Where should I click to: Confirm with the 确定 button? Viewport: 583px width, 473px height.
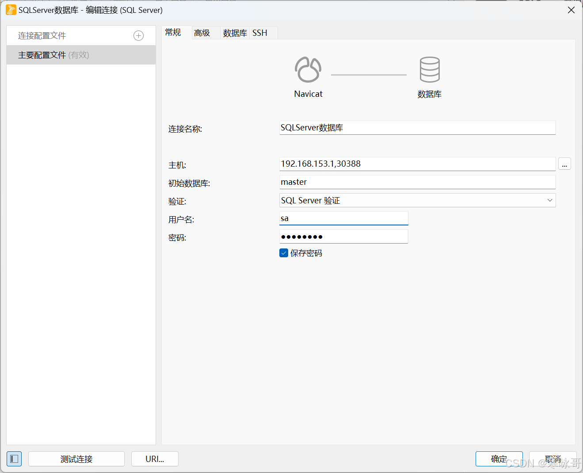pyautogui.click(x=499, y=459)
